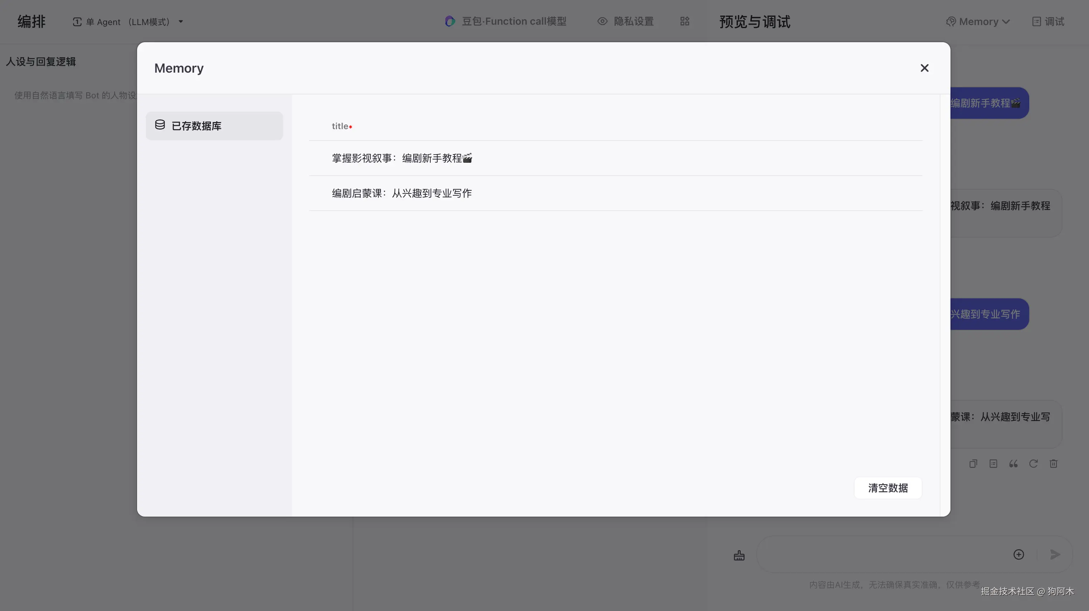This screenshot has height=611, width=1089.
Task: Regenerate the response with the refresh icon
Action: (1033, 464)
